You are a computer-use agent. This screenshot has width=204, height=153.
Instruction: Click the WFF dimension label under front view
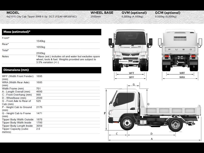tap(131, 77)
